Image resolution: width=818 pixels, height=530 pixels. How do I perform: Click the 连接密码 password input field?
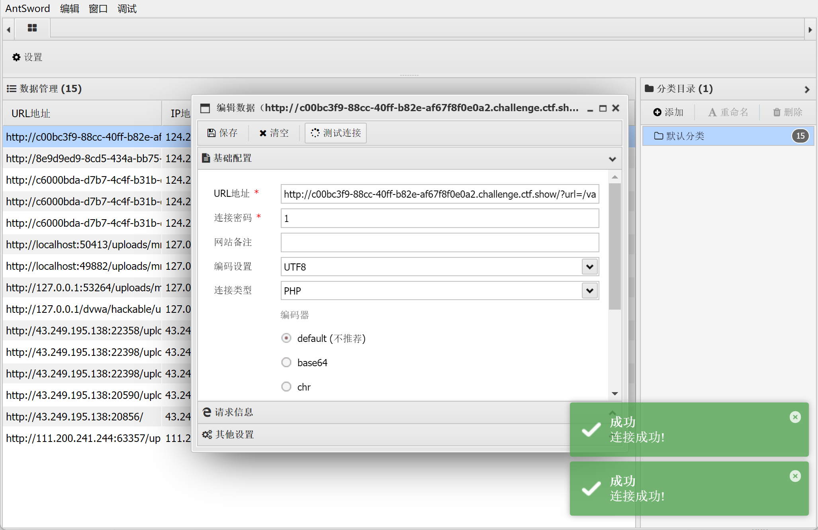439,218
